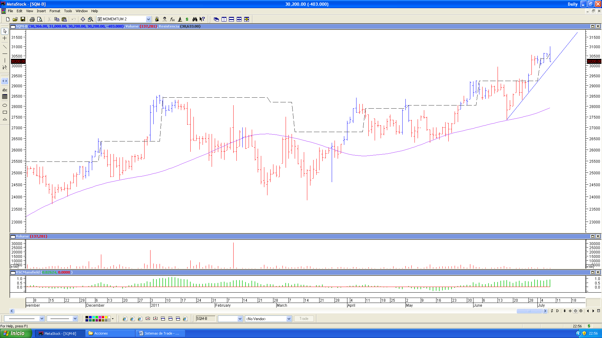Toggle the periodicity 'D' button

pyautogui.click(x=557, y=311)
